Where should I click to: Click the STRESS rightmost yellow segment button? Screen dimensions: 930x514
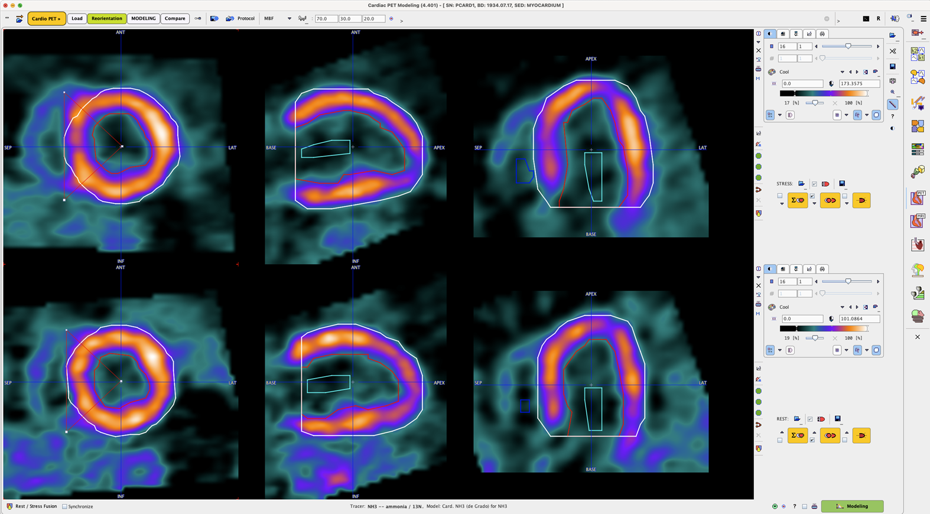pos(861,200)
